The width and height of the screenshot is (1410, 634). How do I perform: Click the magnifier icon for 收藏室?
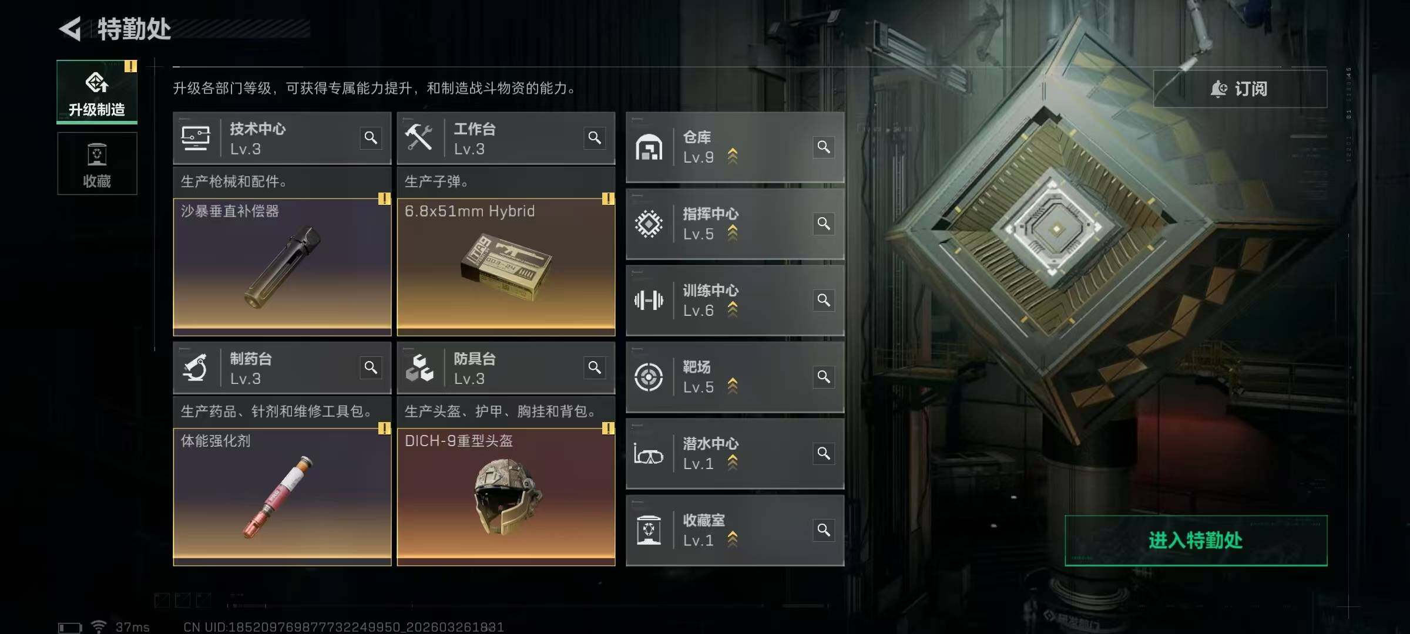(824, 530)
